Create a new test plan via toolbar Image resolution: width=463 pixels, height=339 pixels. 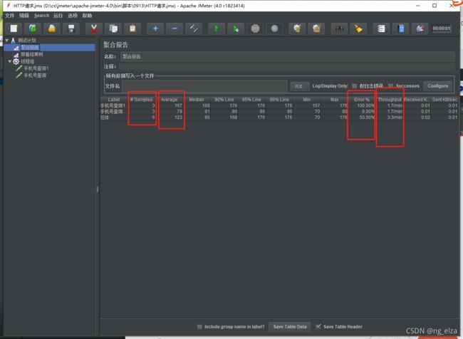click(x=14, y=28)
